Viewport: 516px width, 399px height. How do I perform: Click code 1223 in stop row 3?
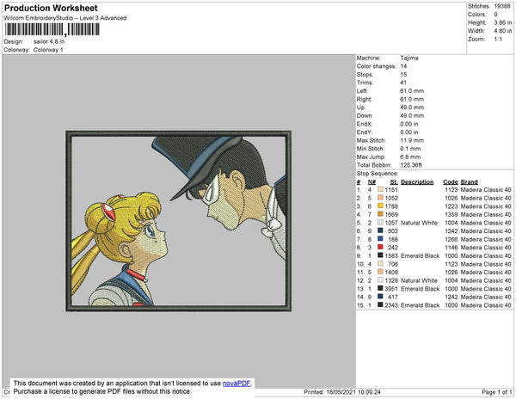(451, 206)
